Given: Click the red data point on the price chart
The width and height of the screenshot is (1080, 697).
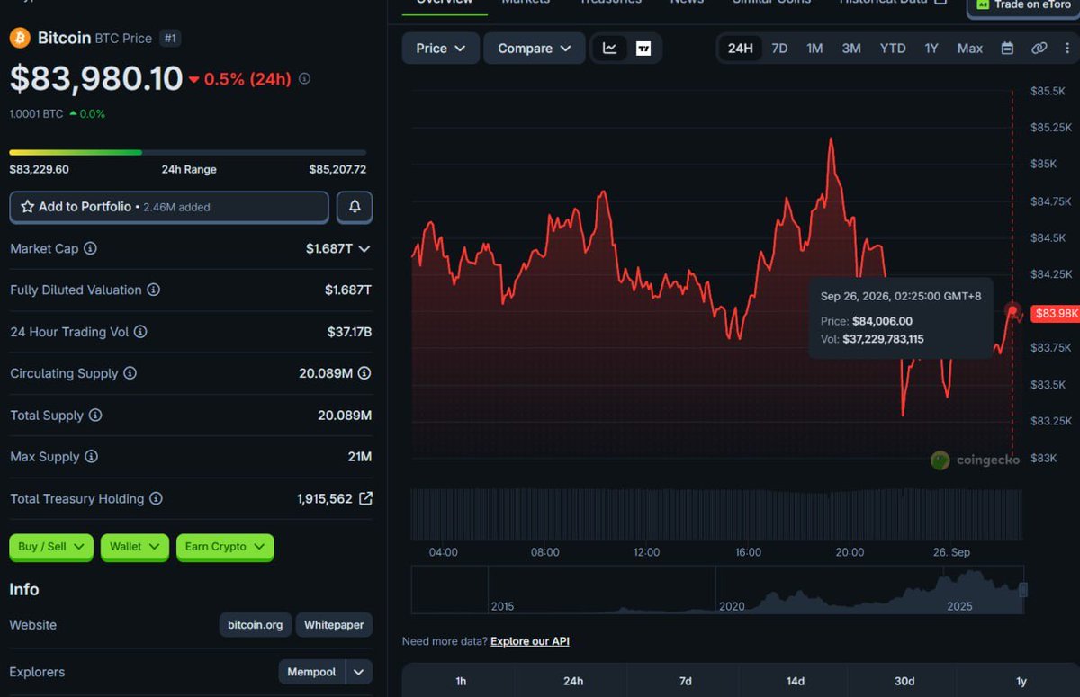Looking at the screenshot, I should [1013, 311].
